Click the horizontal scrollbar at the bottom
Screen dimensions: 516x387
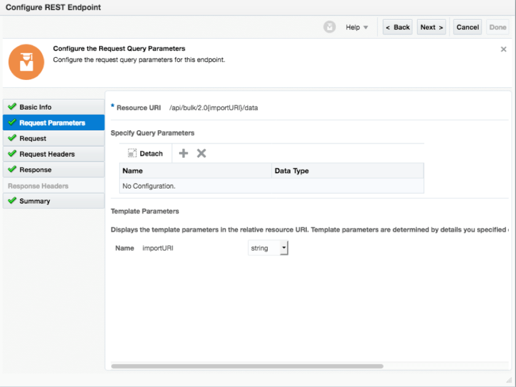(x=246, y=366)
